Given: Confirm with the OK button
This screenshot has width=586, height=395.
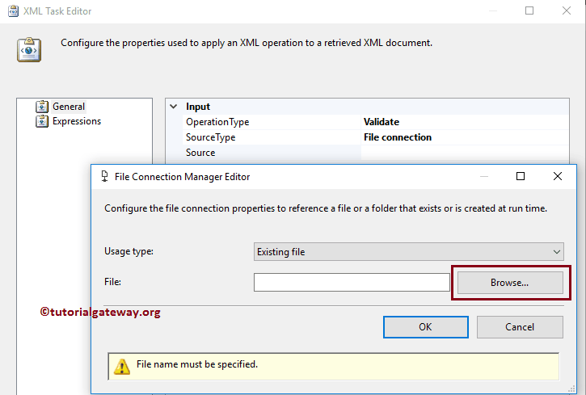Looking at the screenshot, I should [426, 327].
